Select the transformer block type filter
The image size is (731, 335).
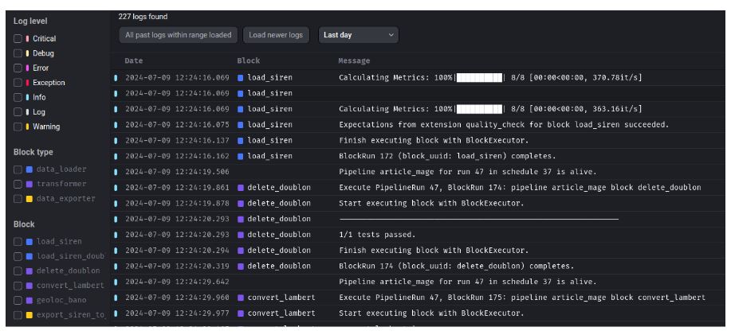point(18,184)
